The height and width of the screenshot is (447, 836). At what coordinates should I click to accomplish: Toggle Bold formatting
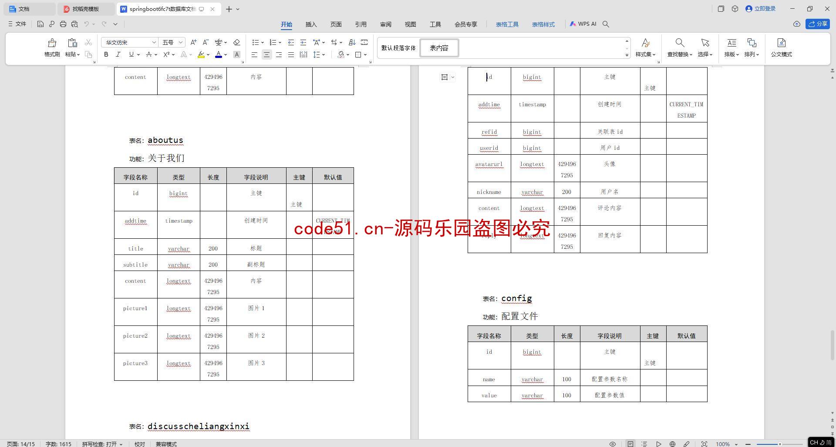pyautogui.click(x=106, y=54)
